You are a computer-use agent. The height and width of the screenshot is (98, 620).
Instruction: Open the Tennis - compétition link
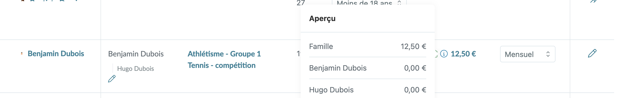pyautogui.click(x=222, y=65)
